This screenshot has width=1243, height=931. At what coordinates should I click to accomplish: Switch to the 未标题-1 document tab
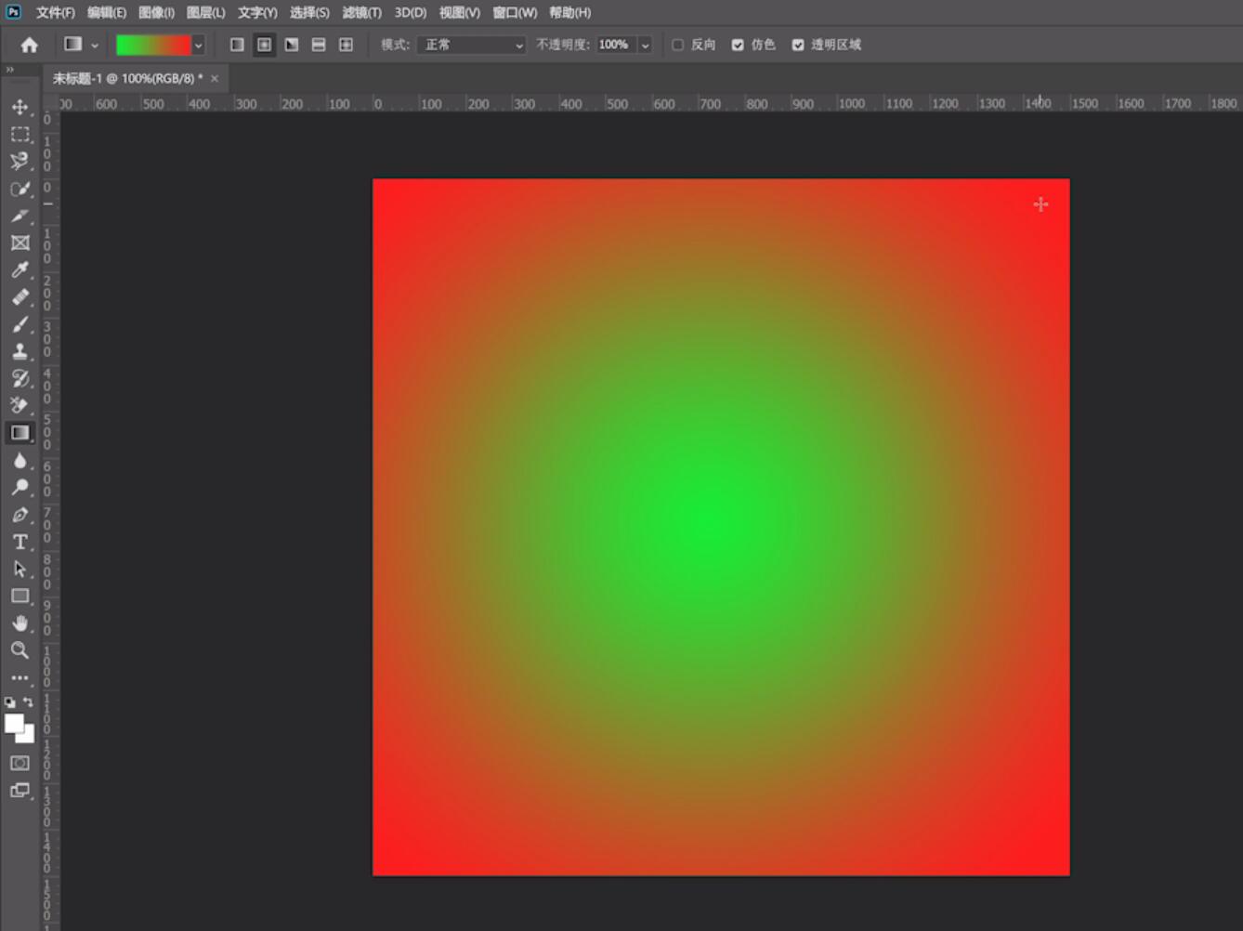pyautogui.click(x=127, y=78)
